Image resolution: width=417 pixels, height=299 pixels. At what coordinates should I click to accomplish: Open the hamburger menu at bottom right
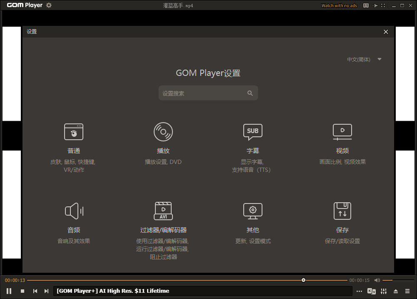[407, 291]
